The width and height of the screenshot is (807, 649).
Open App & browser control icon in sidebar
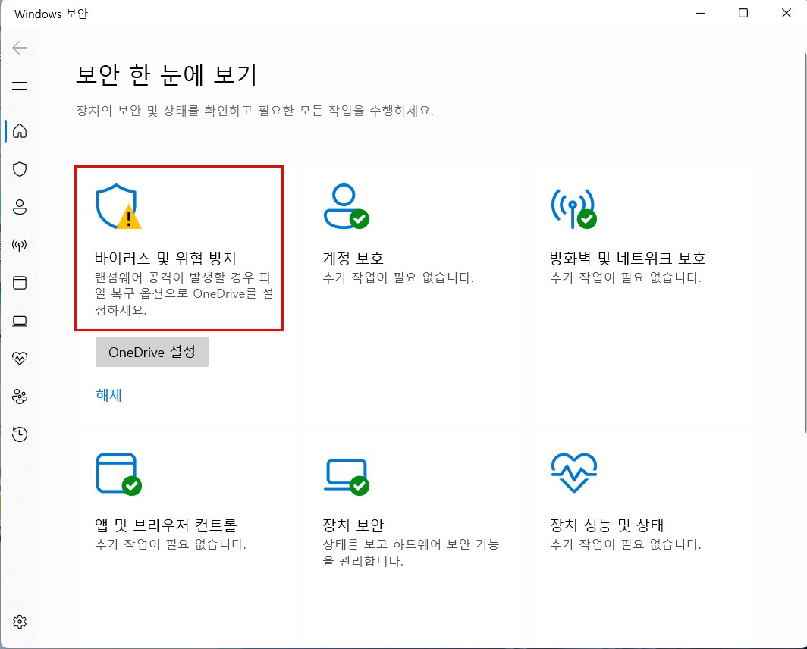(20, 283)
